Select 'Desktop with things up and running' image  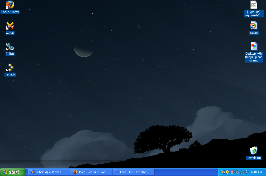coord(254,53)
